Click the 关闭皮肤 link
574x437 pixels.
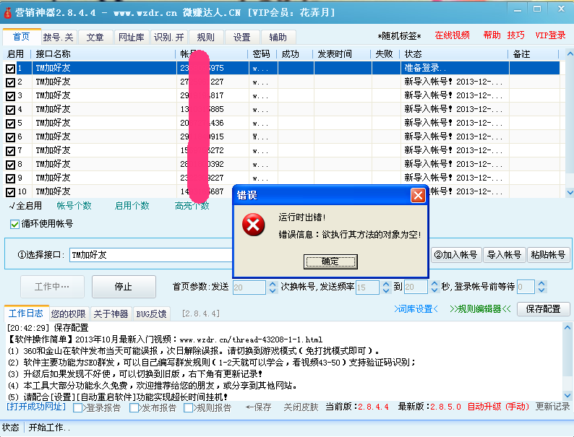pos(301,407)
